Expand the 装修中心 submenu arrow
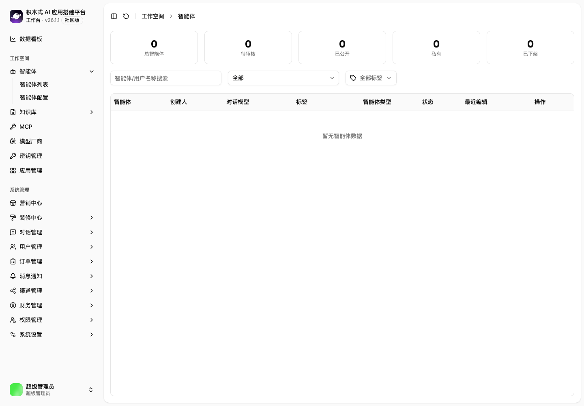The height and width of the screenshot is (406, 584). pyautogui.click(x=92, y=218)
